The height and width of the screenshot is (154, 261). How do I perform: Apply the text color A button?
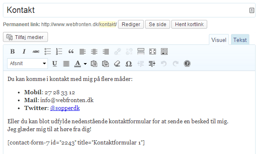tap(78, 64)
